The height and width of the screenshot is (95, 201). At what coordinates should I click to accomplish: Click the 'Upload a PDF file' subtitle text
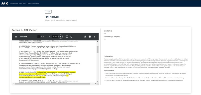pyautogui.click(x=61, y=20)
